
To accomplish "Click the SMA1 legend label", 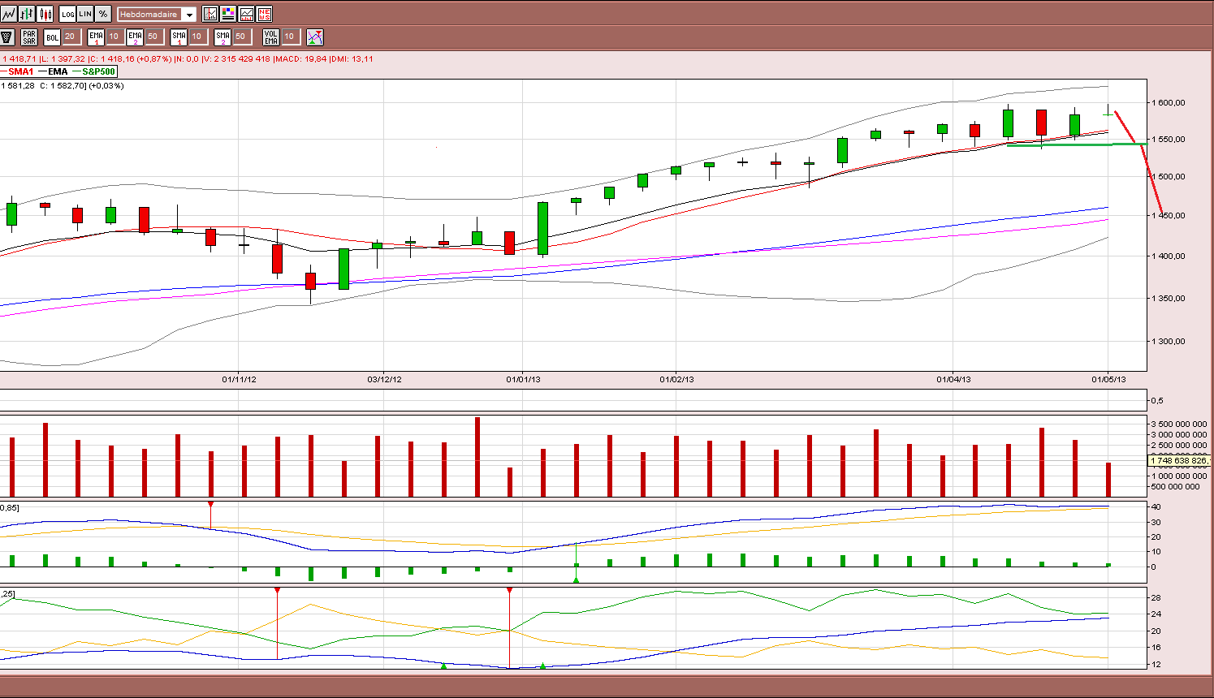I will pos(21,71).
